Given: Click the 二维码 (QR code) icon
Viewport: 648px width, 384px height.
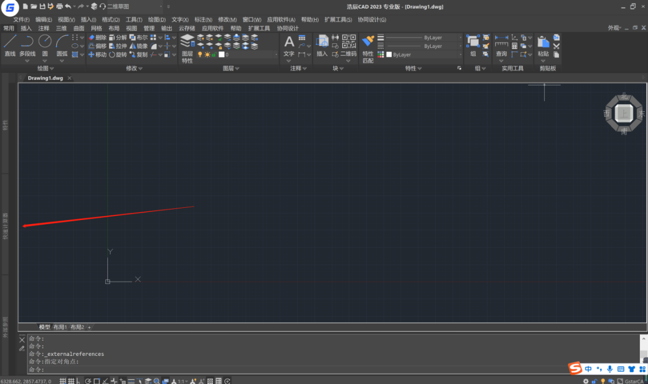Looking at the screenshot, I should pyautogui.click(x=349, y=42).
